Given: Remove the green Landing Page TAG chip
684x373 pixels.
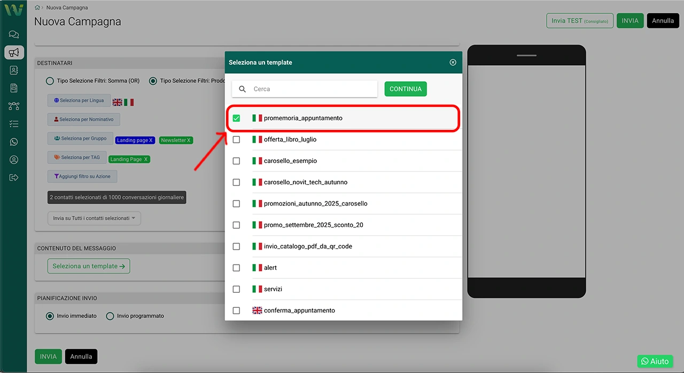Looking at the screenshot, I should tap(146, 159).
